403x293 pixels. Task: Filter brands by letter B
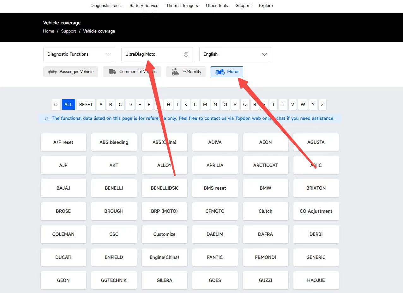pyautogui.click(x=111, y=105)
